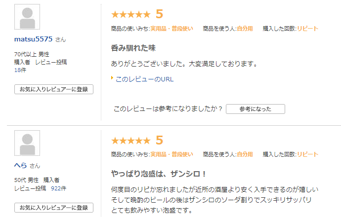
Task: Click orange arrow beside このレビューのURL
Action: (x=112, y=78)
